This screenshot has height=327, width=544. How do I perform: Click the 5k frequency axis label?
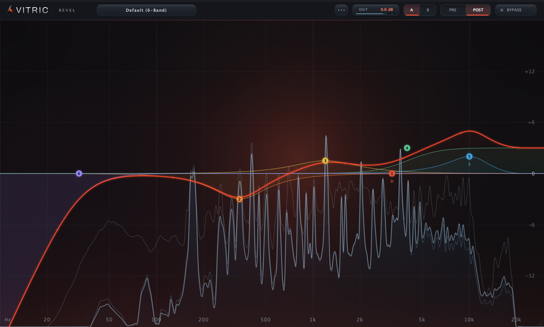tap(422, 319)
